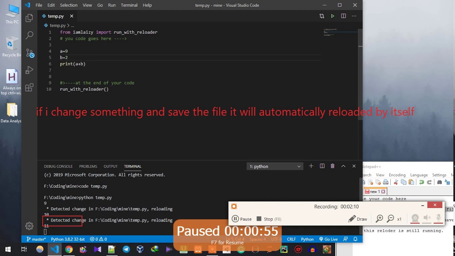Click code line 'print(a+b)'

coord(73,64)
